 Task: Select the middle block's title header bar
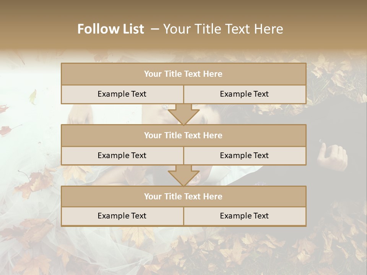(183, 135)
